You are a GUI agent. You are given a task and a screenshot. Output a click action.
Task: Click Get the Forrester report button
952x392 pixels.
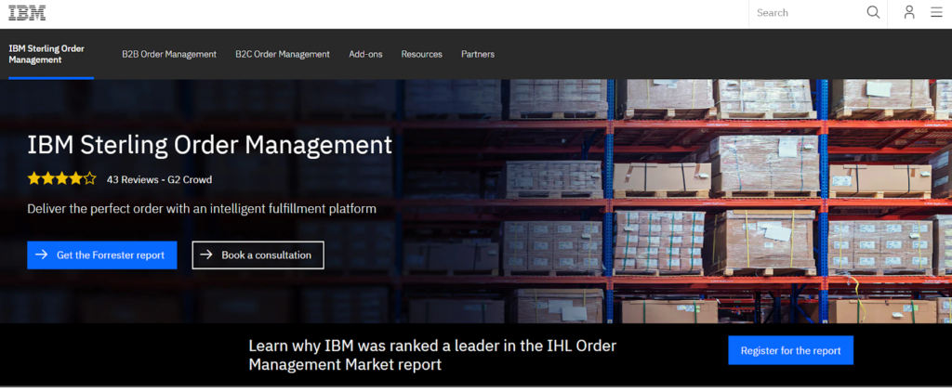click(102, 255)
